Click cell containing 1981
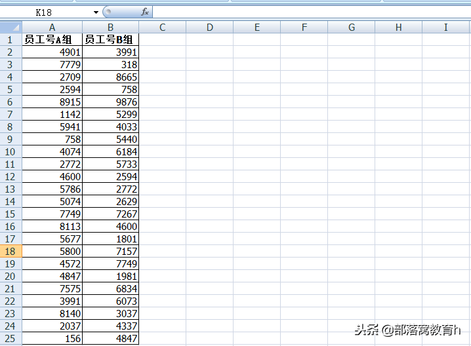Screen dimensions: 471x346 click(111, 276)
